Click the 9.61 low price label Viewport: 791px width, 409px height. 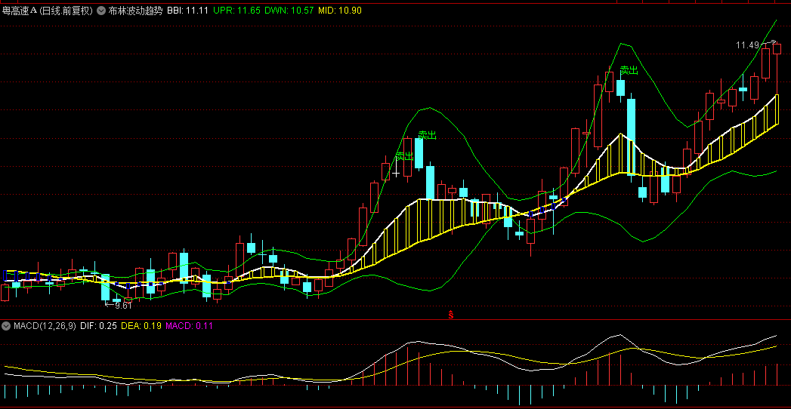(x=123, y=305)
